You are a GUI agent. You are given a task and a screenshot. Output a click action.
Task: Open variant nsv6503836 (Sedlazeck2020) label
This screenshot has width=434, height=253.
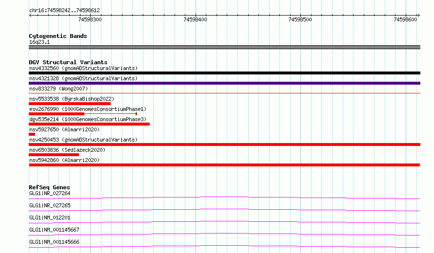tap(67, 150)
